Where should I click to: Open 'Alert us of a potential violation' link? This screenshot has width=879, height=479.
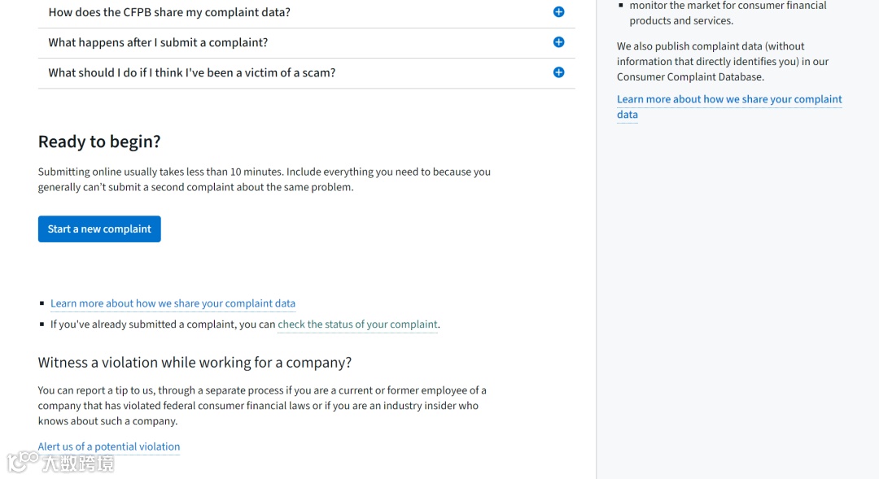(109, 446)
